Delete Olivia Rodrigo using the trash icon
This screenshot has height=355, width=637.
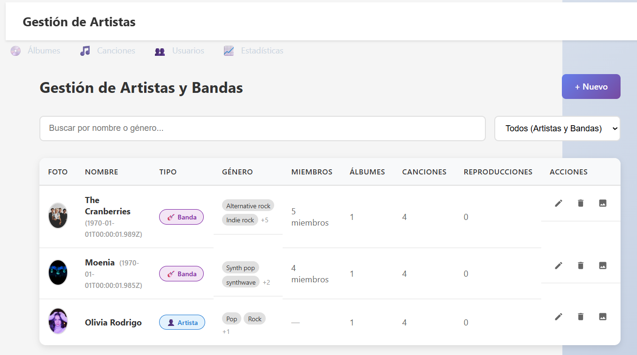click(x=581, y=317)
